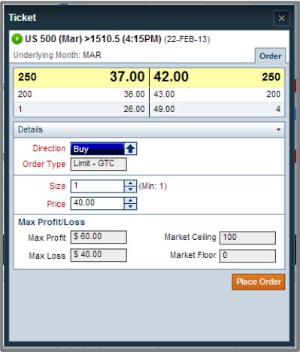300x352 pixels.
Task: Increase Size with the up stepper arrow
Action: click(x=130, y=184)
